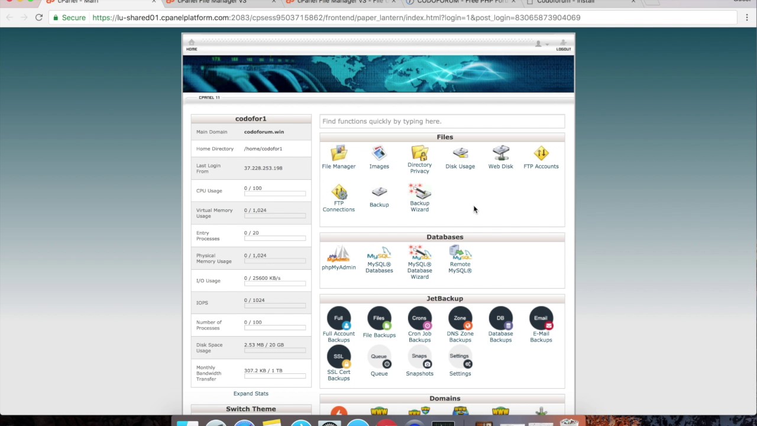Open the File Manager
757x426 pixels.
tap(338, 157)
